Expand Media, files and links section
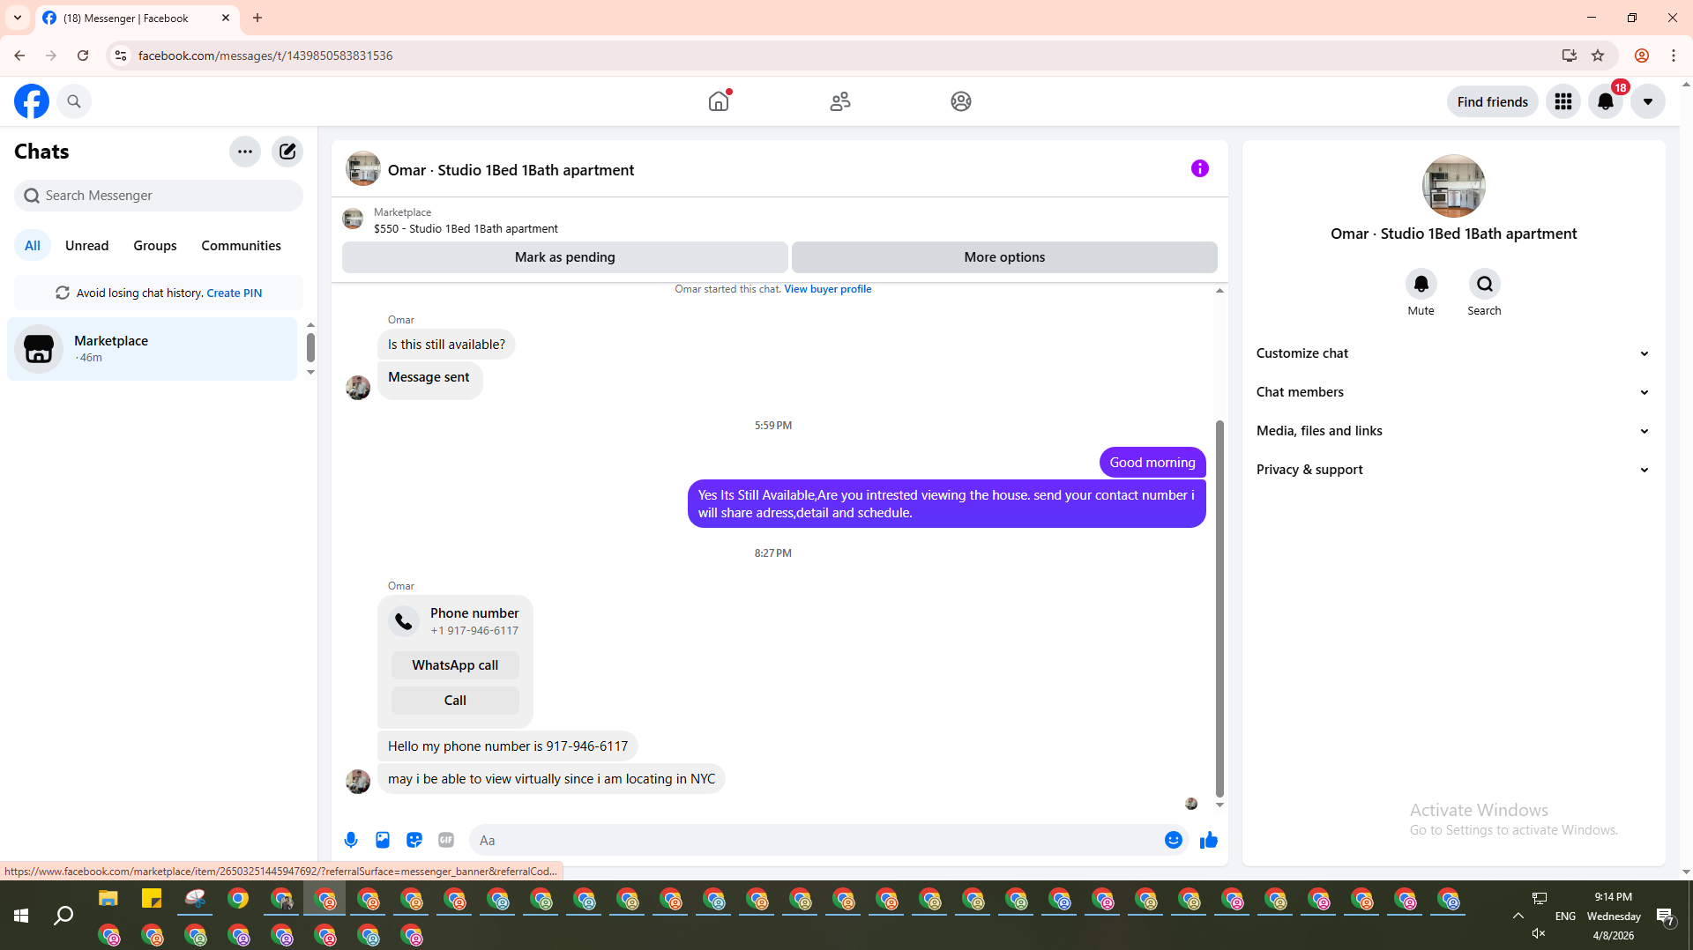The width and height of the screenshot is (1693, 950). [x=1454, y=431]
